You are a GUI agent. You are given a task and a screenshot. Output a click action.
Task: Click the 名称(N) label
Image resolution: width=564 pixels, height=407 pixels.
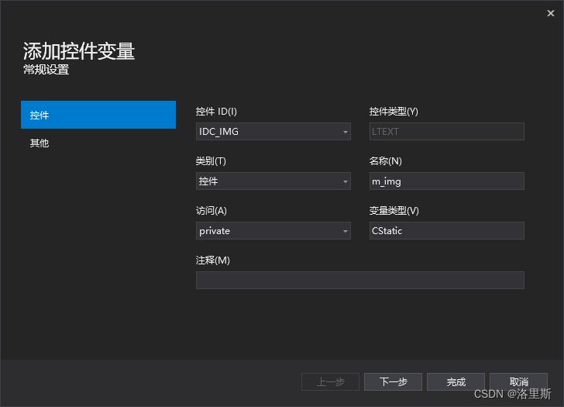[x=385, y=161]
